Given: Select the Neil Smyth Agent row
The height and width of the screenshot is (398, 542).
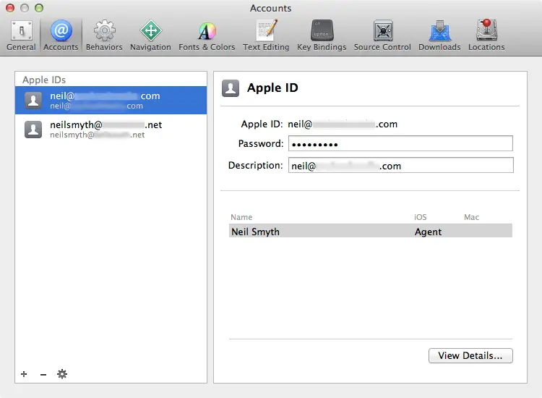Looking at the screenshot, I should click(371, 232).
